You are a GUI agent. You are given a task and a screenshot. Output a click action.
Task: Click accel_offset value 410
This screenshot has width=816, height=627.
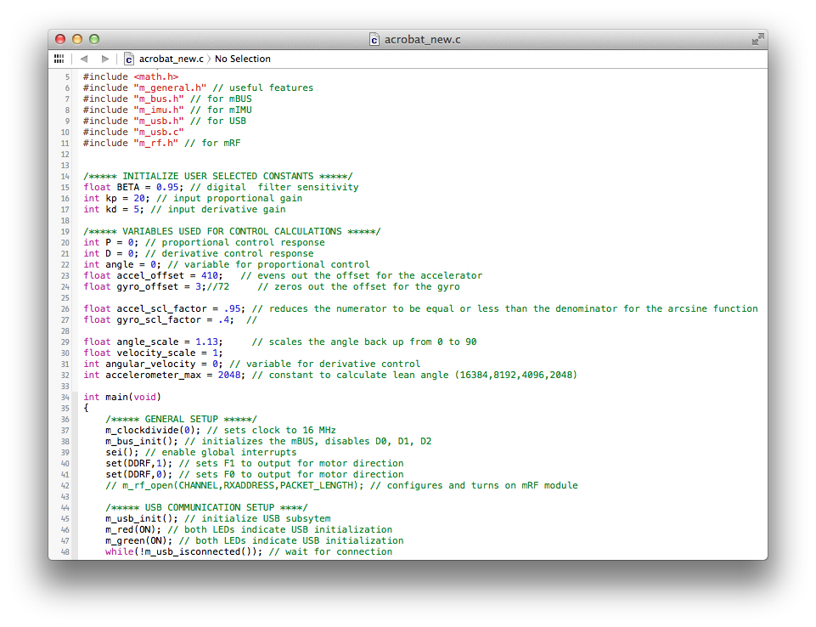209,276
